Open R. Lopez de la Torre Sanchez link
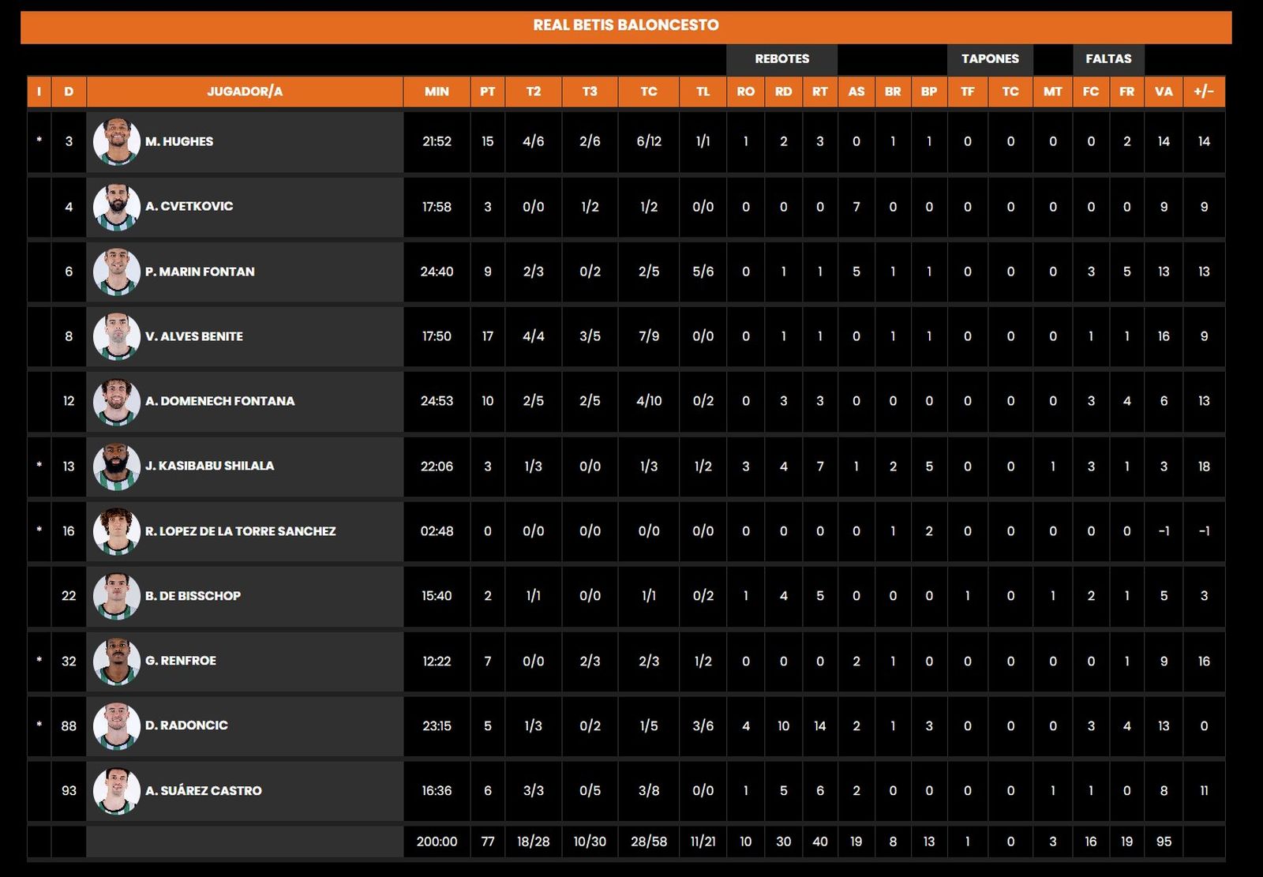Screen dimensions: 1263x877 pyautogui.click(x=240, y=531)
